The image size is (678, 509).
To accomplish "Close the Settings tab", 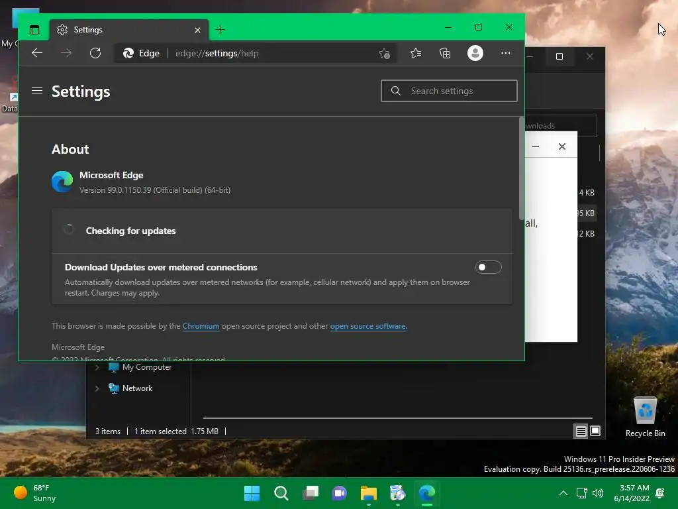I will 197,30.
